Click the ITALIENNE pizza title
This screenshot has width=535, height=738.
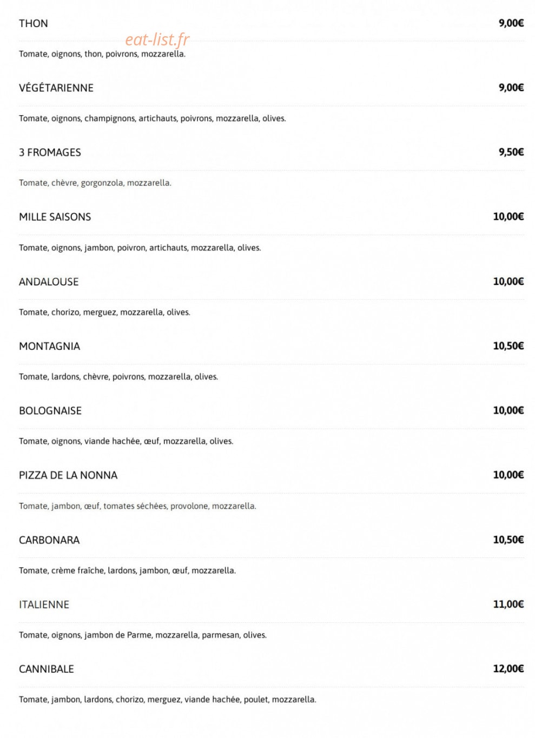(x=44, y=604)
